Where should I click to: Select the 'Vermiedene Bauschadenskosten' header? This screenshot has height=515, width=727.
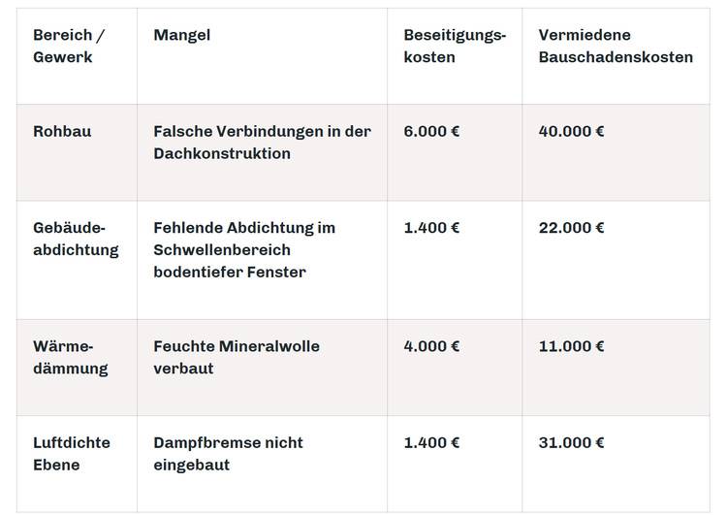pyautogui.click(x=616, y=47)
